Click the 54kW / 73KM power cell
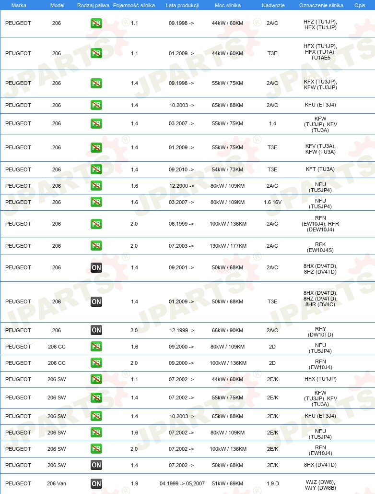The height and width of the screenshot is (494, 375). click(227, 170)
